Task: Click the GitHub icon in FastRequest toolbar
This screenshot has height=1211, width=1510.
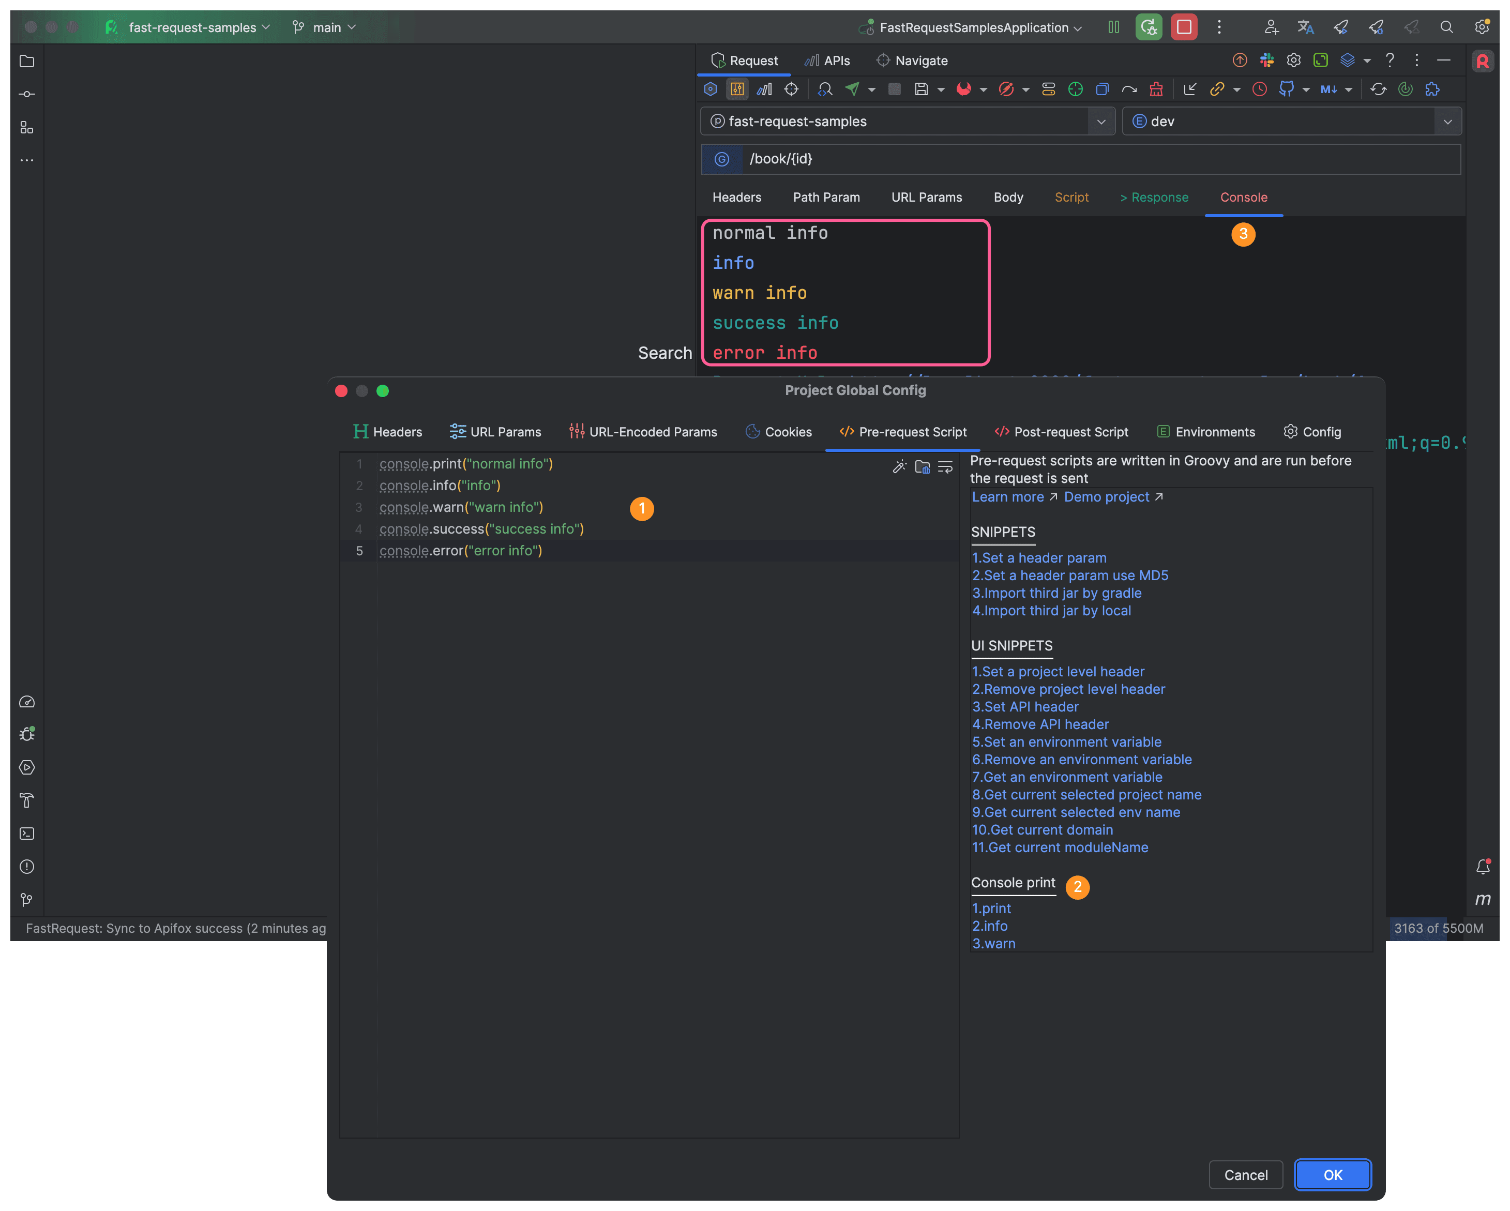Action: click(x=1286, y=89)
